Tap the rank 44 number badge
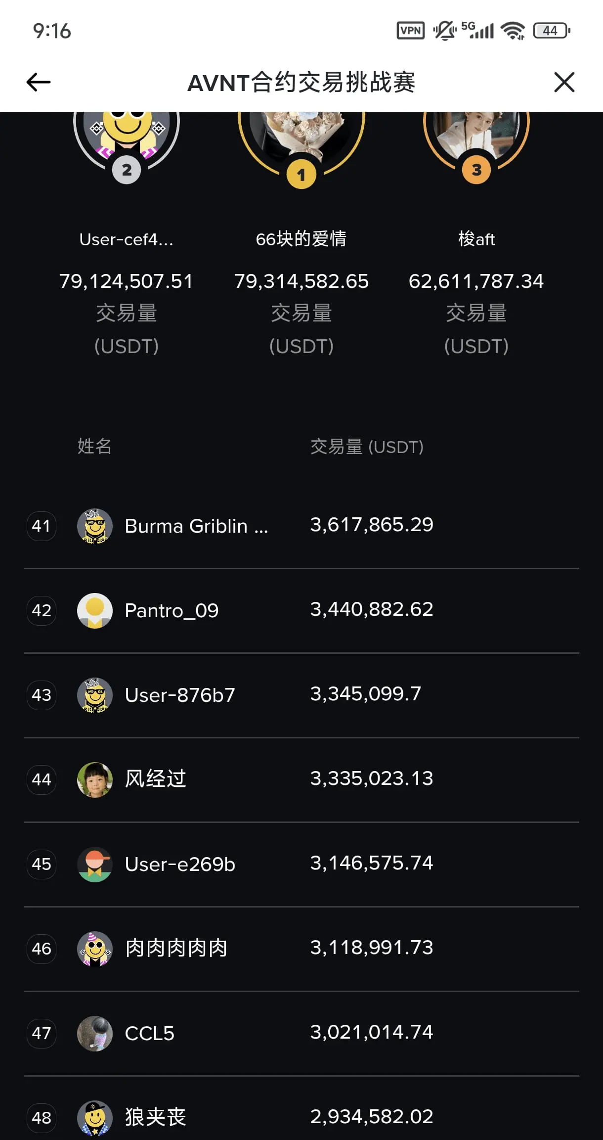The height and width of the screenshot is (1140, 603). (42, 780)
